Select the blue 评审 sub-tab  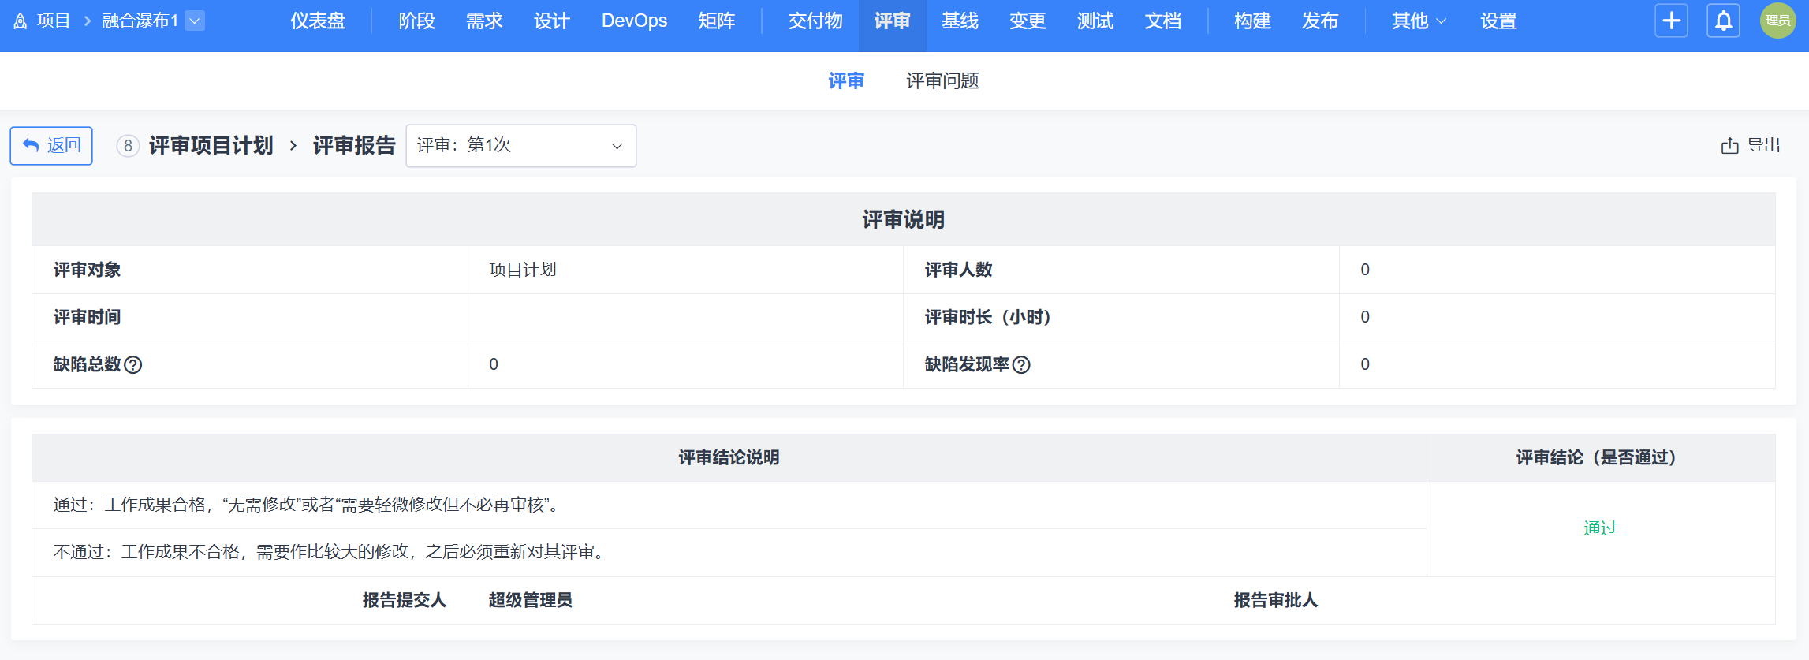point(846,80)
